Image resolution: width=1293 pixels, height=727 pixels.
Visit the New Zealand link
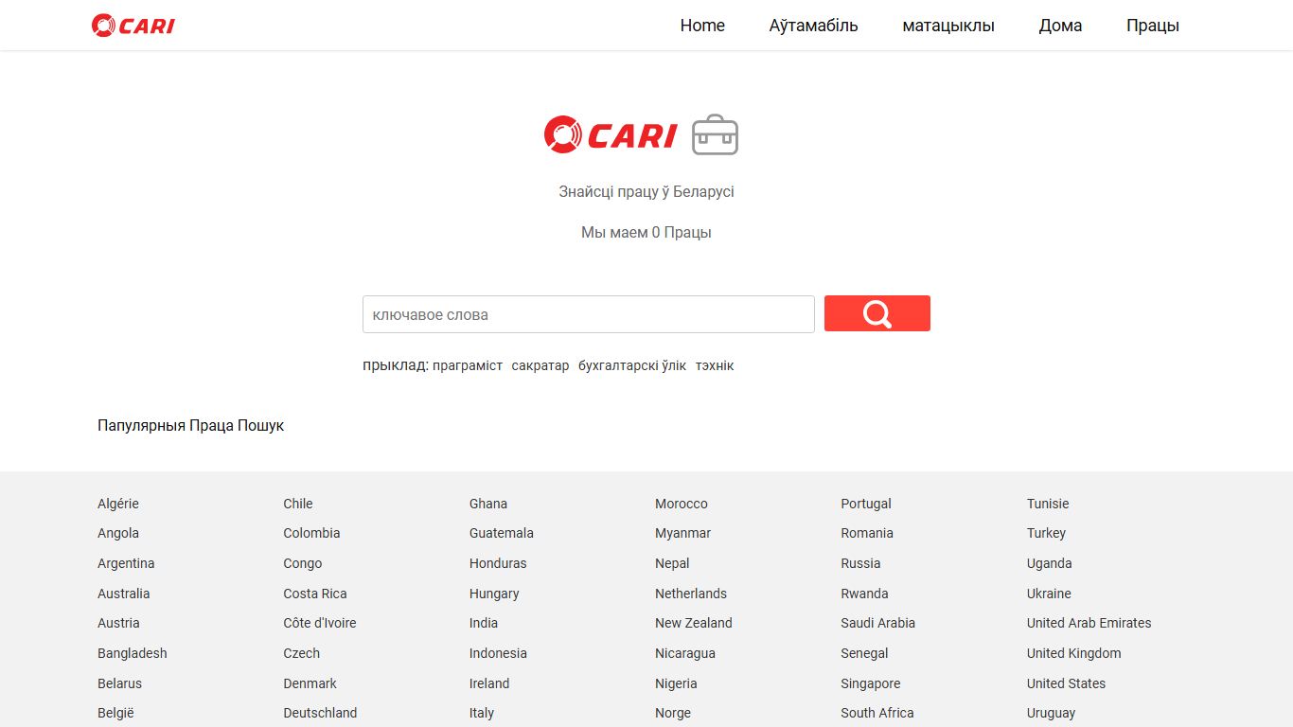tap(694, 623)
